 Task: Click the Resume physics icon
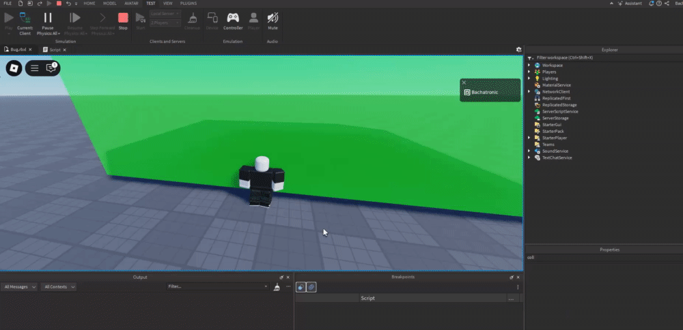(x=75, y=18)
